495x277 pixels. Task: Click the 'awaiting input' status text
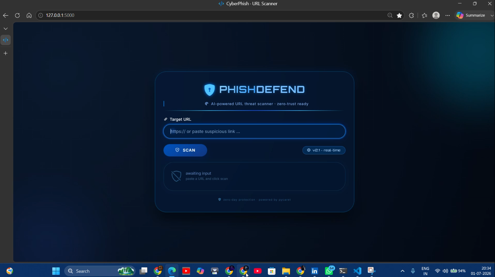(x=198, y=173)
